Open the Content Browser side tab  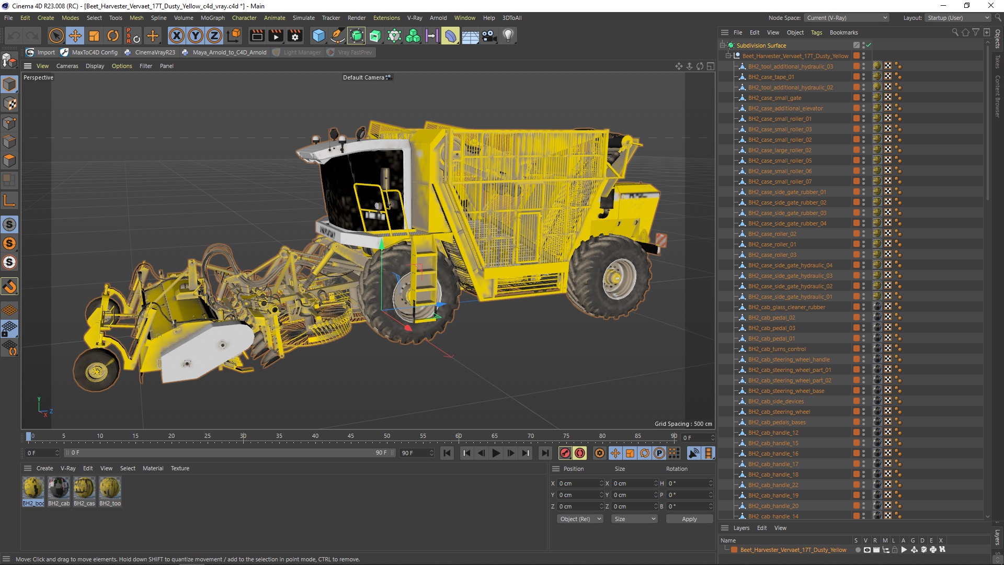998,96
